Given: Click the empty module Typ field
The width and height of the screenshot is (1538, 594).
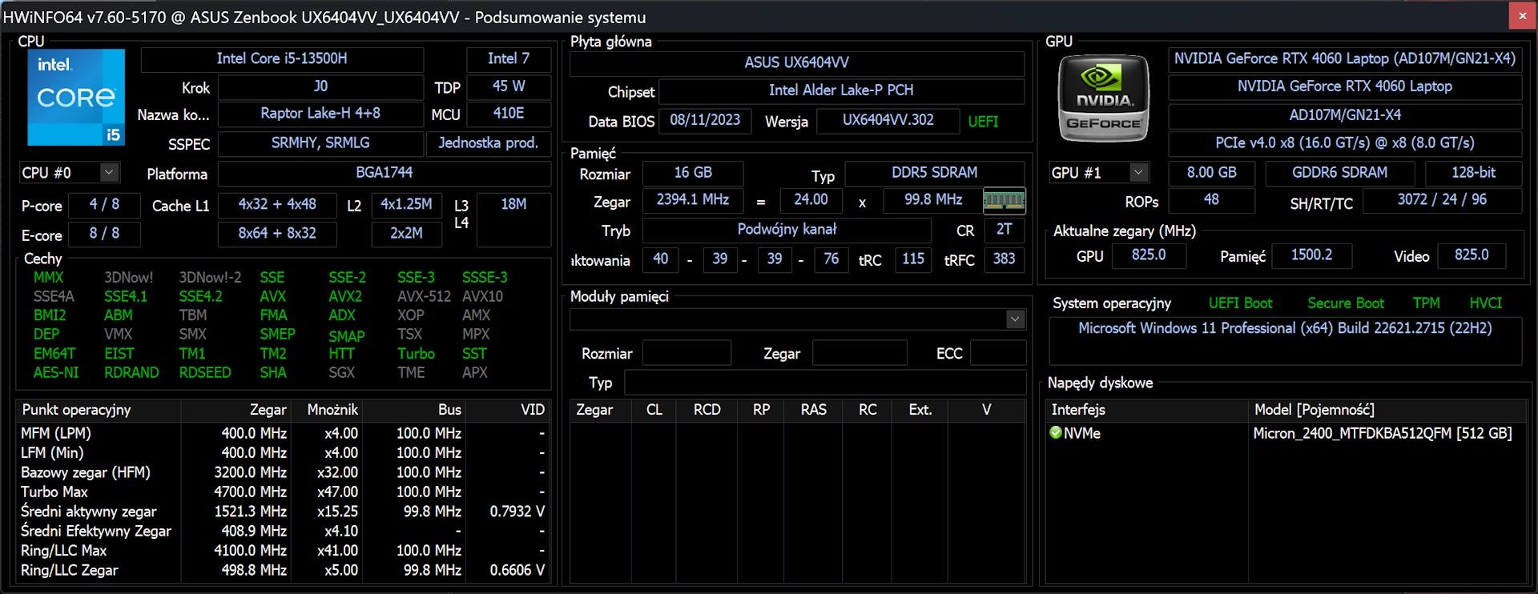Looking at the screenshot, I should 825,383.
